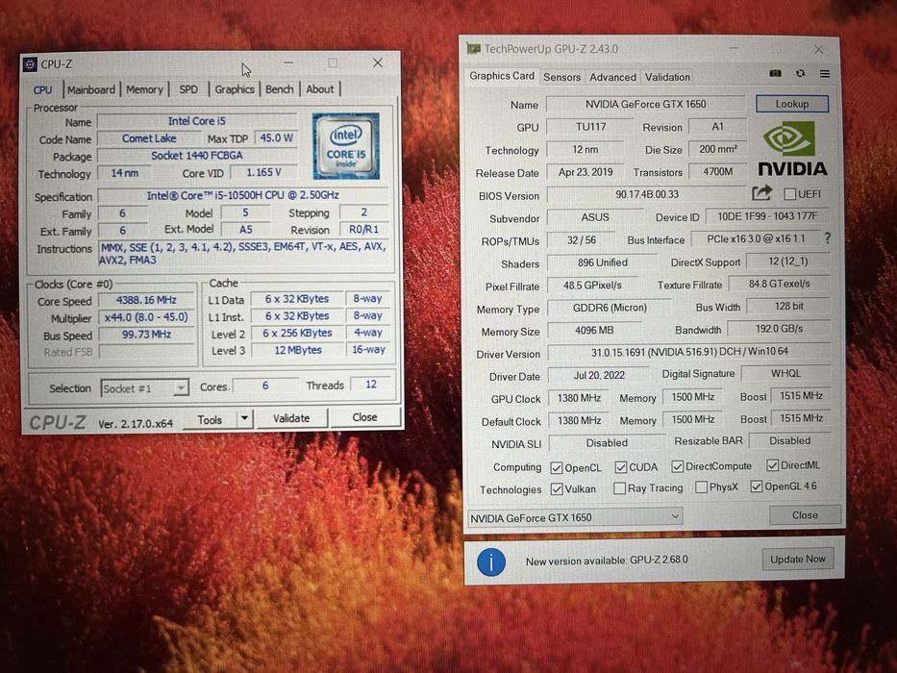
Task: Click the NVIDIA logo in GPU-Z
Action: pyautogui.click(x=792, y=150)
